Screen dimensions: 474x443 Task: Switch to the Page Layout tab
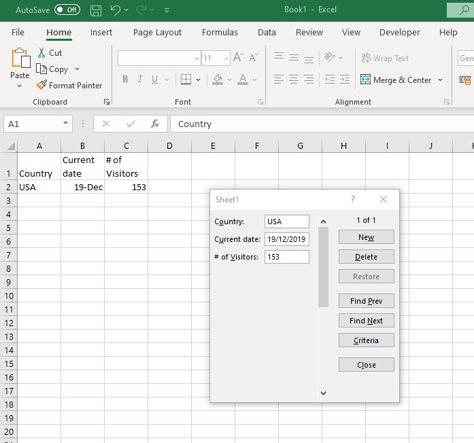pyautogui.click(x=157, y=33)
